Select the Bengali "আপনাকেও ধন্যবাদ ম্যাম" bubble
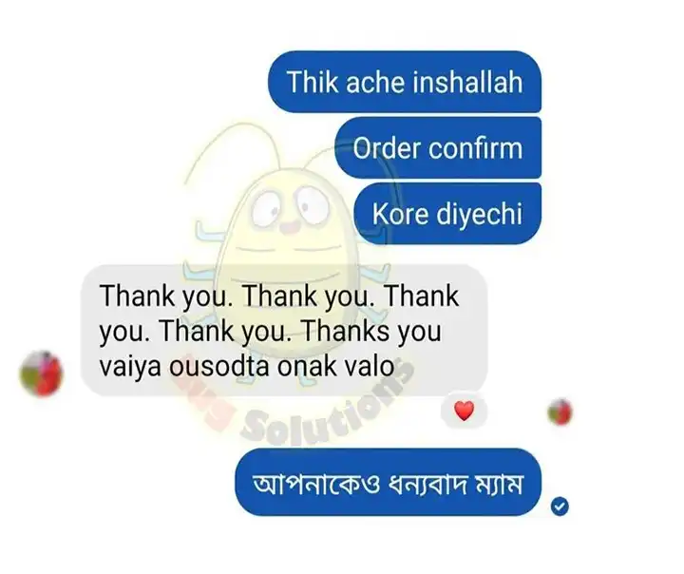The width and height of the screenshot is (684, 574). tap(388, 483)
